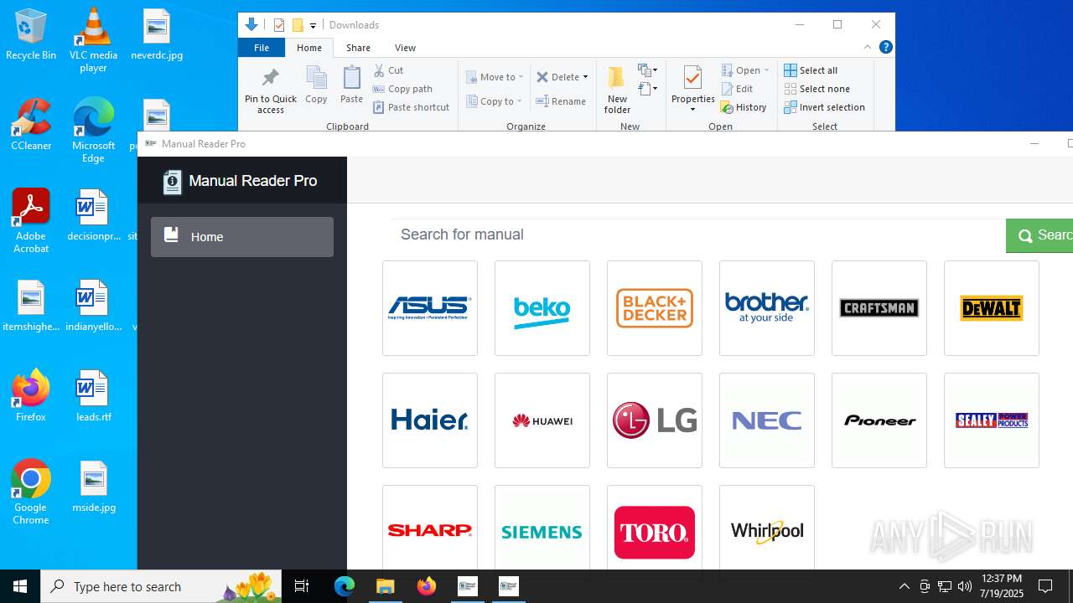This screenshot has width=1073, height=603.
Task: Open the LG brand logo
Action: pyautogui.click(x=655, y=420)
